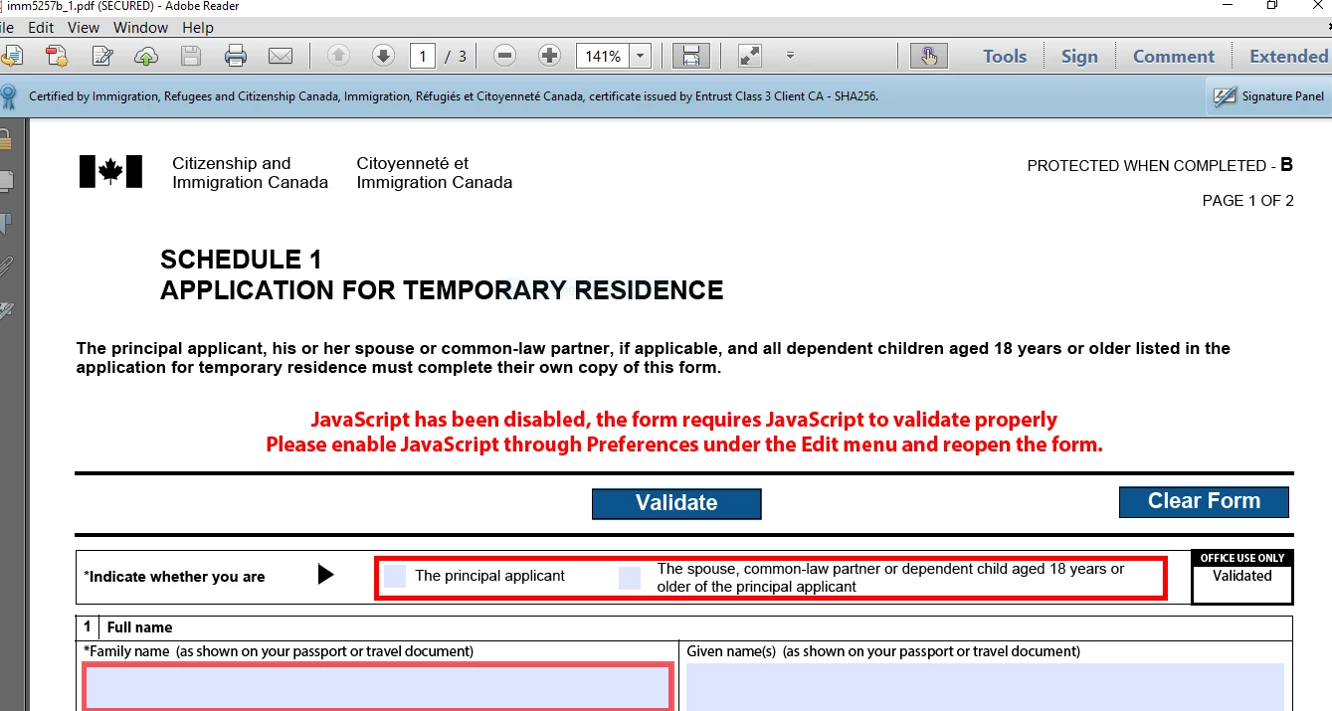Open the Window menu
The image size is (1332, 711).
pos(140,27)
